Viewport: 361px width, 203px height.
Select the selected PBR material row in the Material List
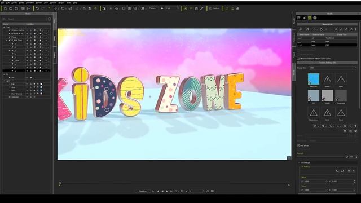[327, 45]
